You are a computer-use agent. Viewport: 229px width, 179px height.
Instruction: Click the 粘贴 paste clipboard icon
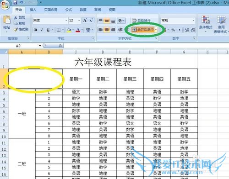pyautogui.click(x=7, y=20)
